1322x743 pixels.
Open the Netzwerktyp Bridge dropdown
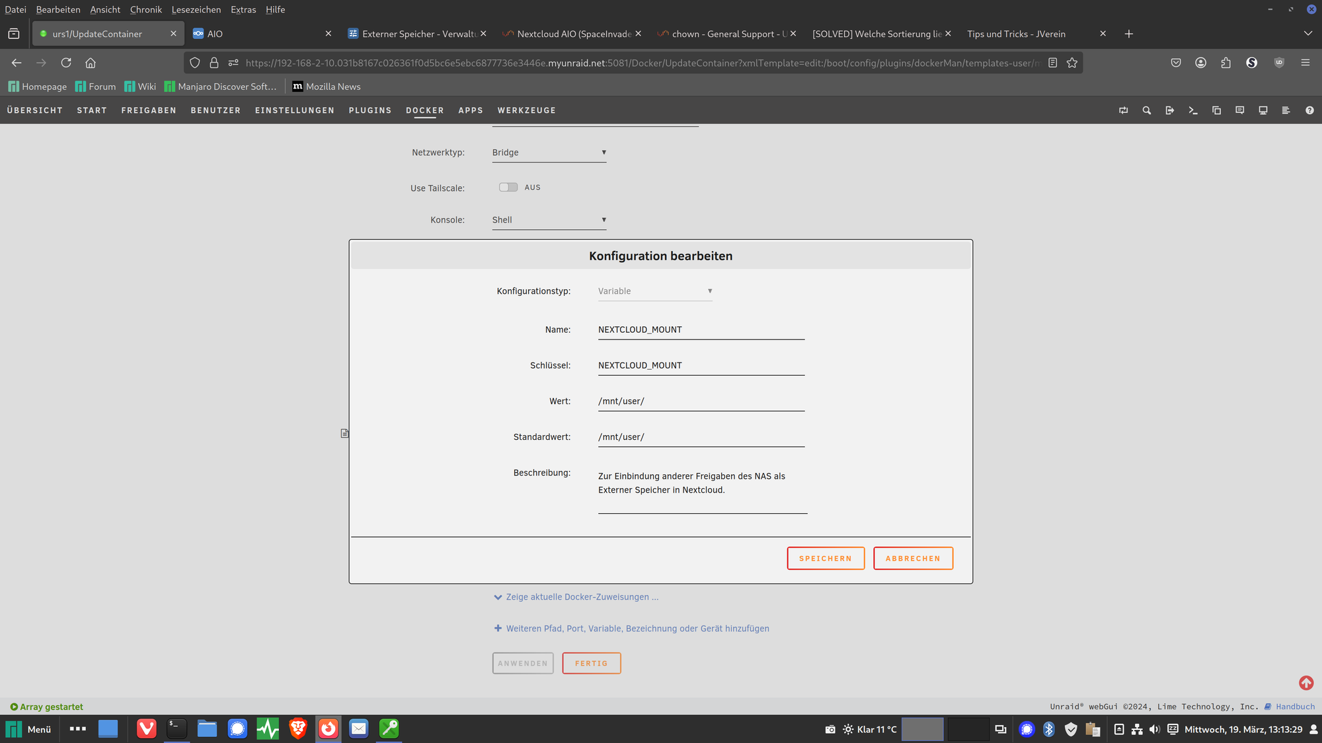[x=549, y=153]
